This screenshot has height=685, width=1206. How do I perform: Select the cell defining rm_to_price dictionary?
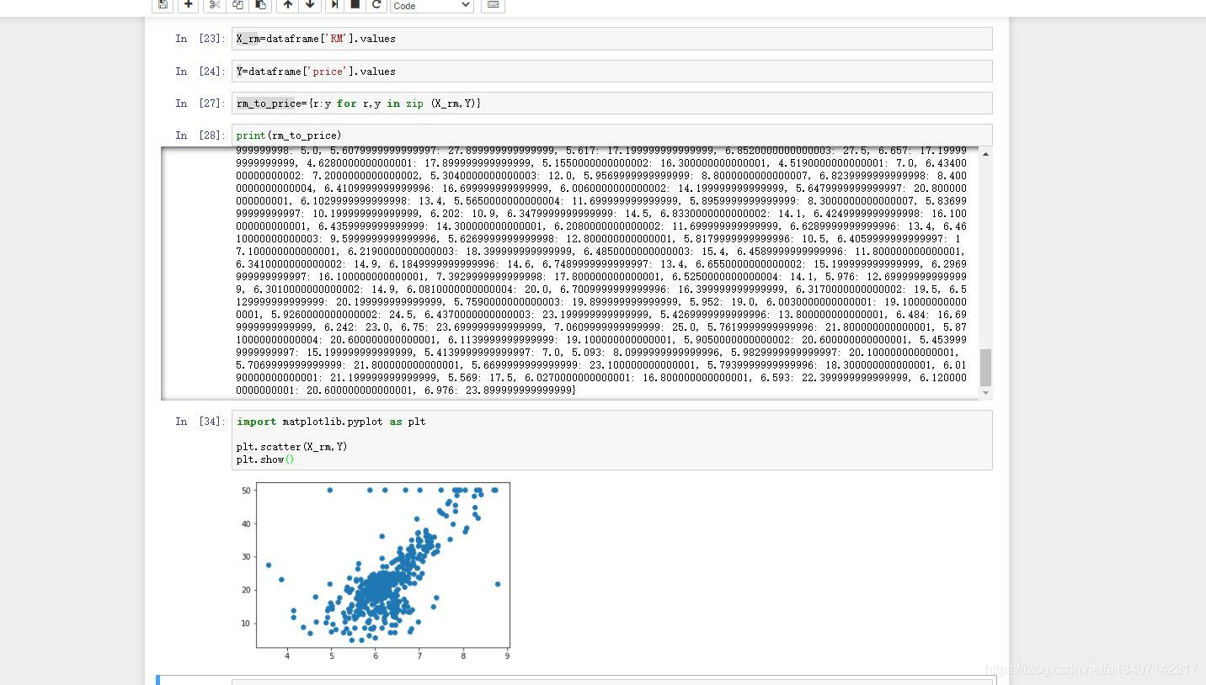coord(611,104)
